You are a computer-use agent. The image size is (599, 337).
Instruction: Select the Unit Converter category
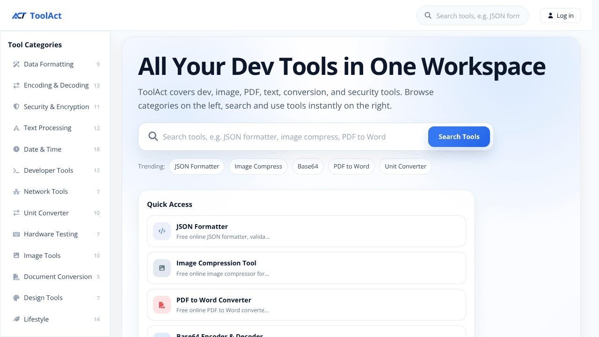click(55, 213)
